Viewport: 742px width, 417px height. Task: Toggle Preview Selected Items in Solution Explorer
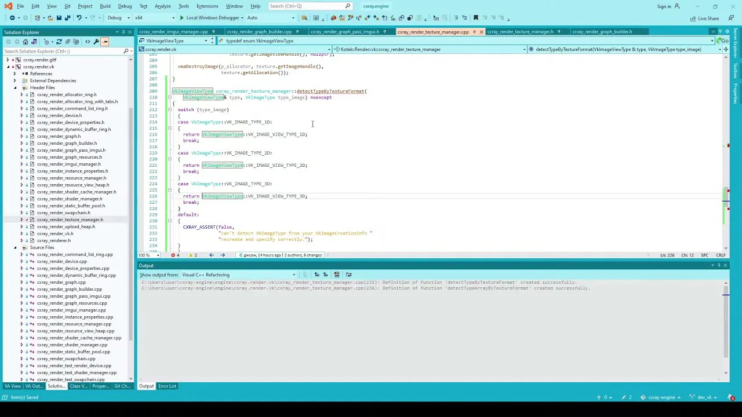coord(105,42)
